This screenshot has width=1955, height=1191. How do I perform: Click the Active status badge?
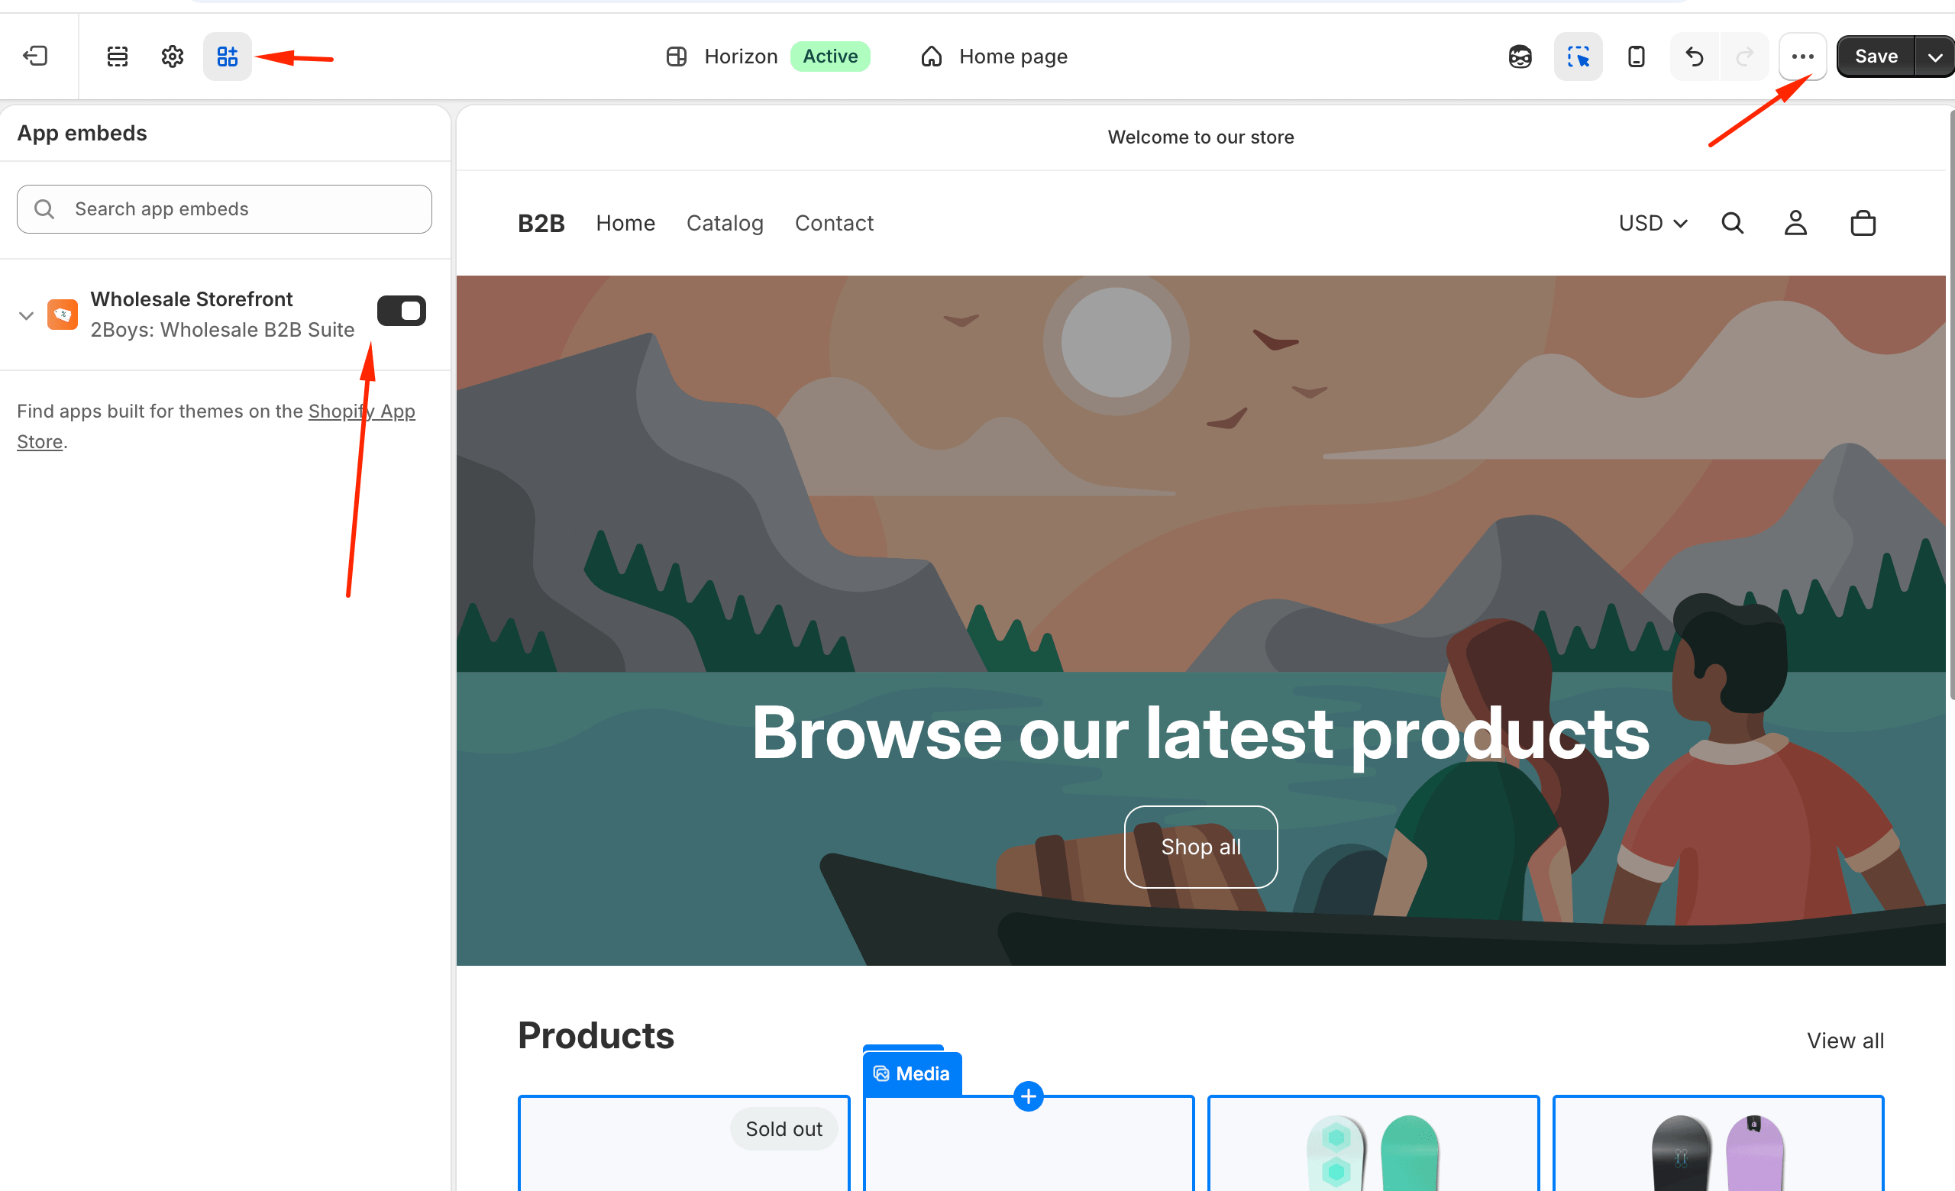click(x=830, y=56)
